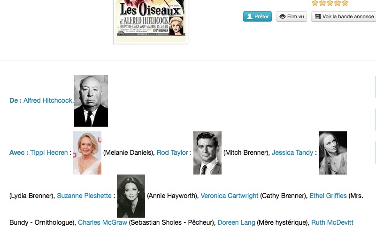Open Voir la bande annonce trailer
This screenshot has width=376, height=228.
pos(344,16)
